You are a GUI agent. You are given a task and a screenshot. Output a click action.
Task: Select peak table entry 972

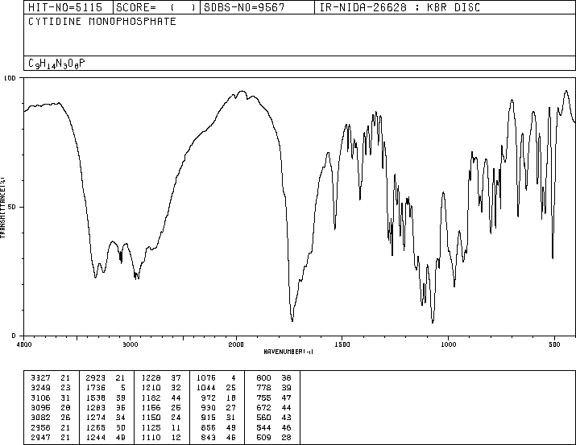click(209, 398)
